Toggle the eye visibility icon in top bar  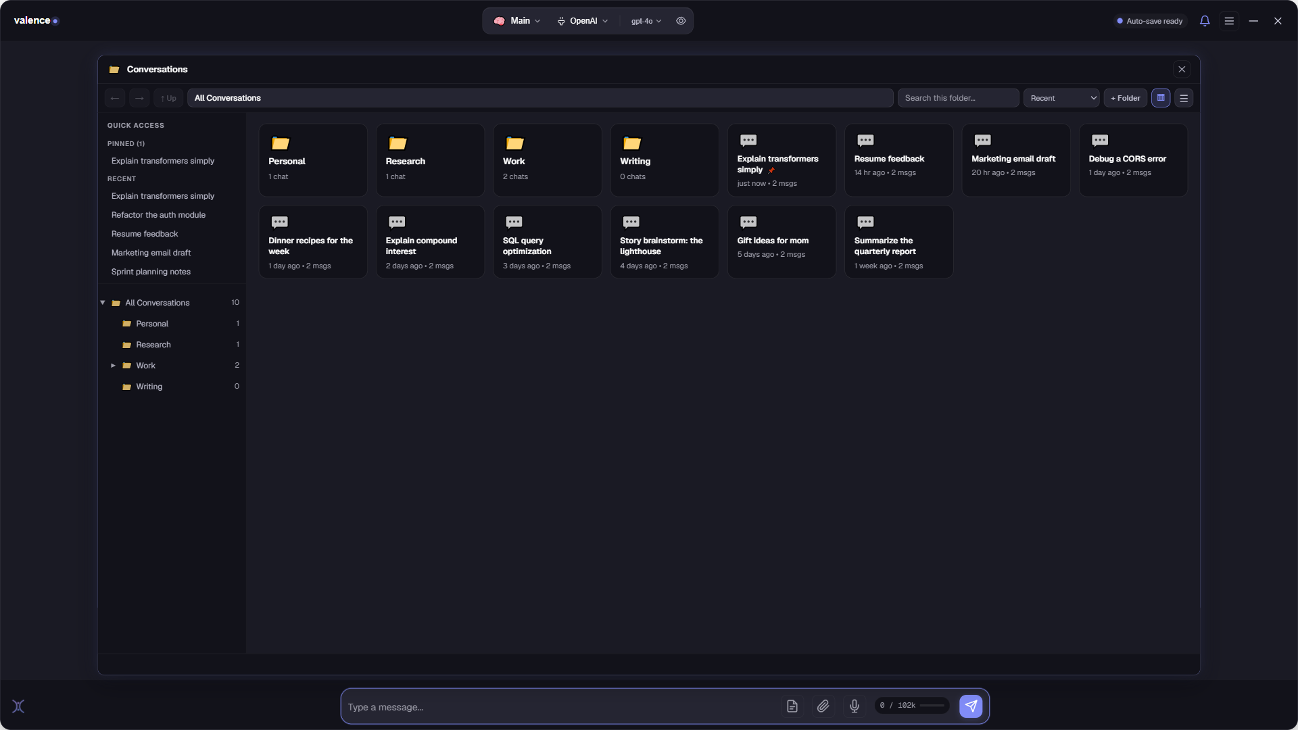681,21
